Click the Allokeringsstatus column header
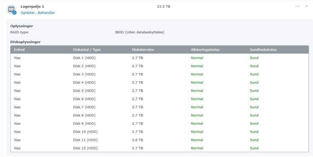The image size is (313, 157). (x=205, y=50)
